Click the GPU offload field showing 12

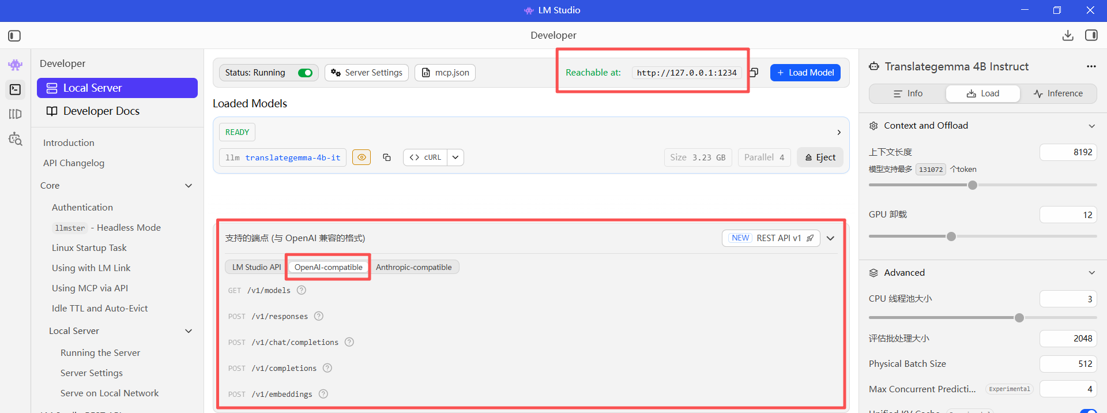click(x=1068, y=215)
